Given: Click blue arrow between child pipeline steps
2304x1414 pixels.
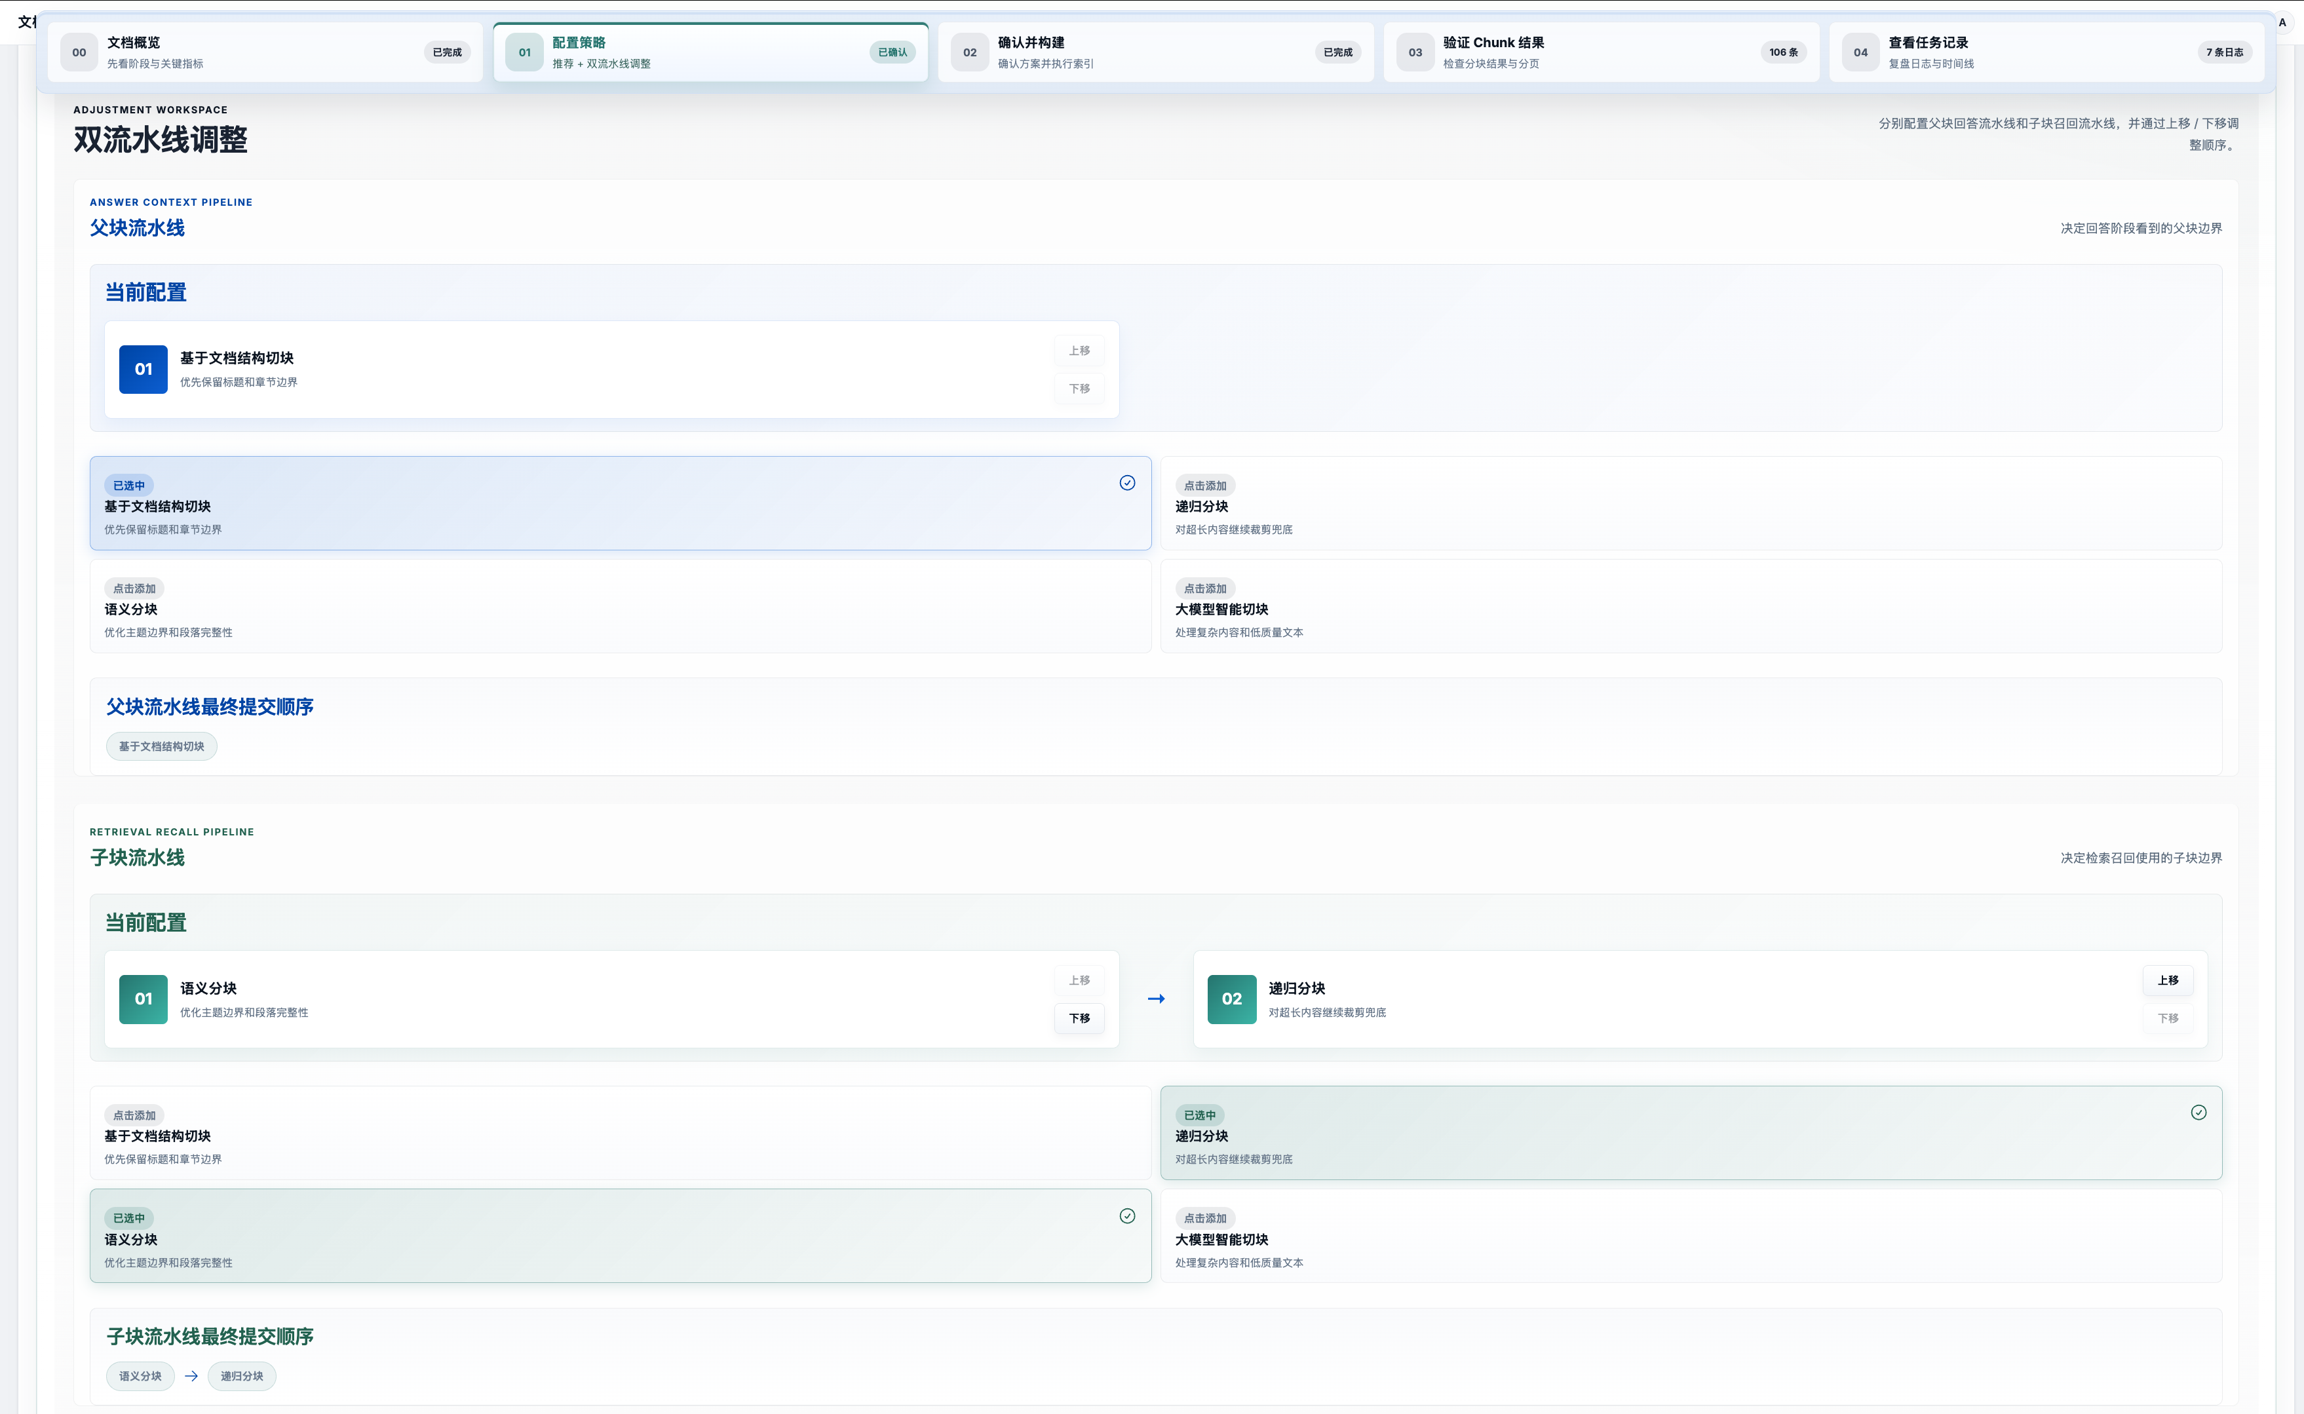Looking at the screenshot, I should pos(1156,999).
